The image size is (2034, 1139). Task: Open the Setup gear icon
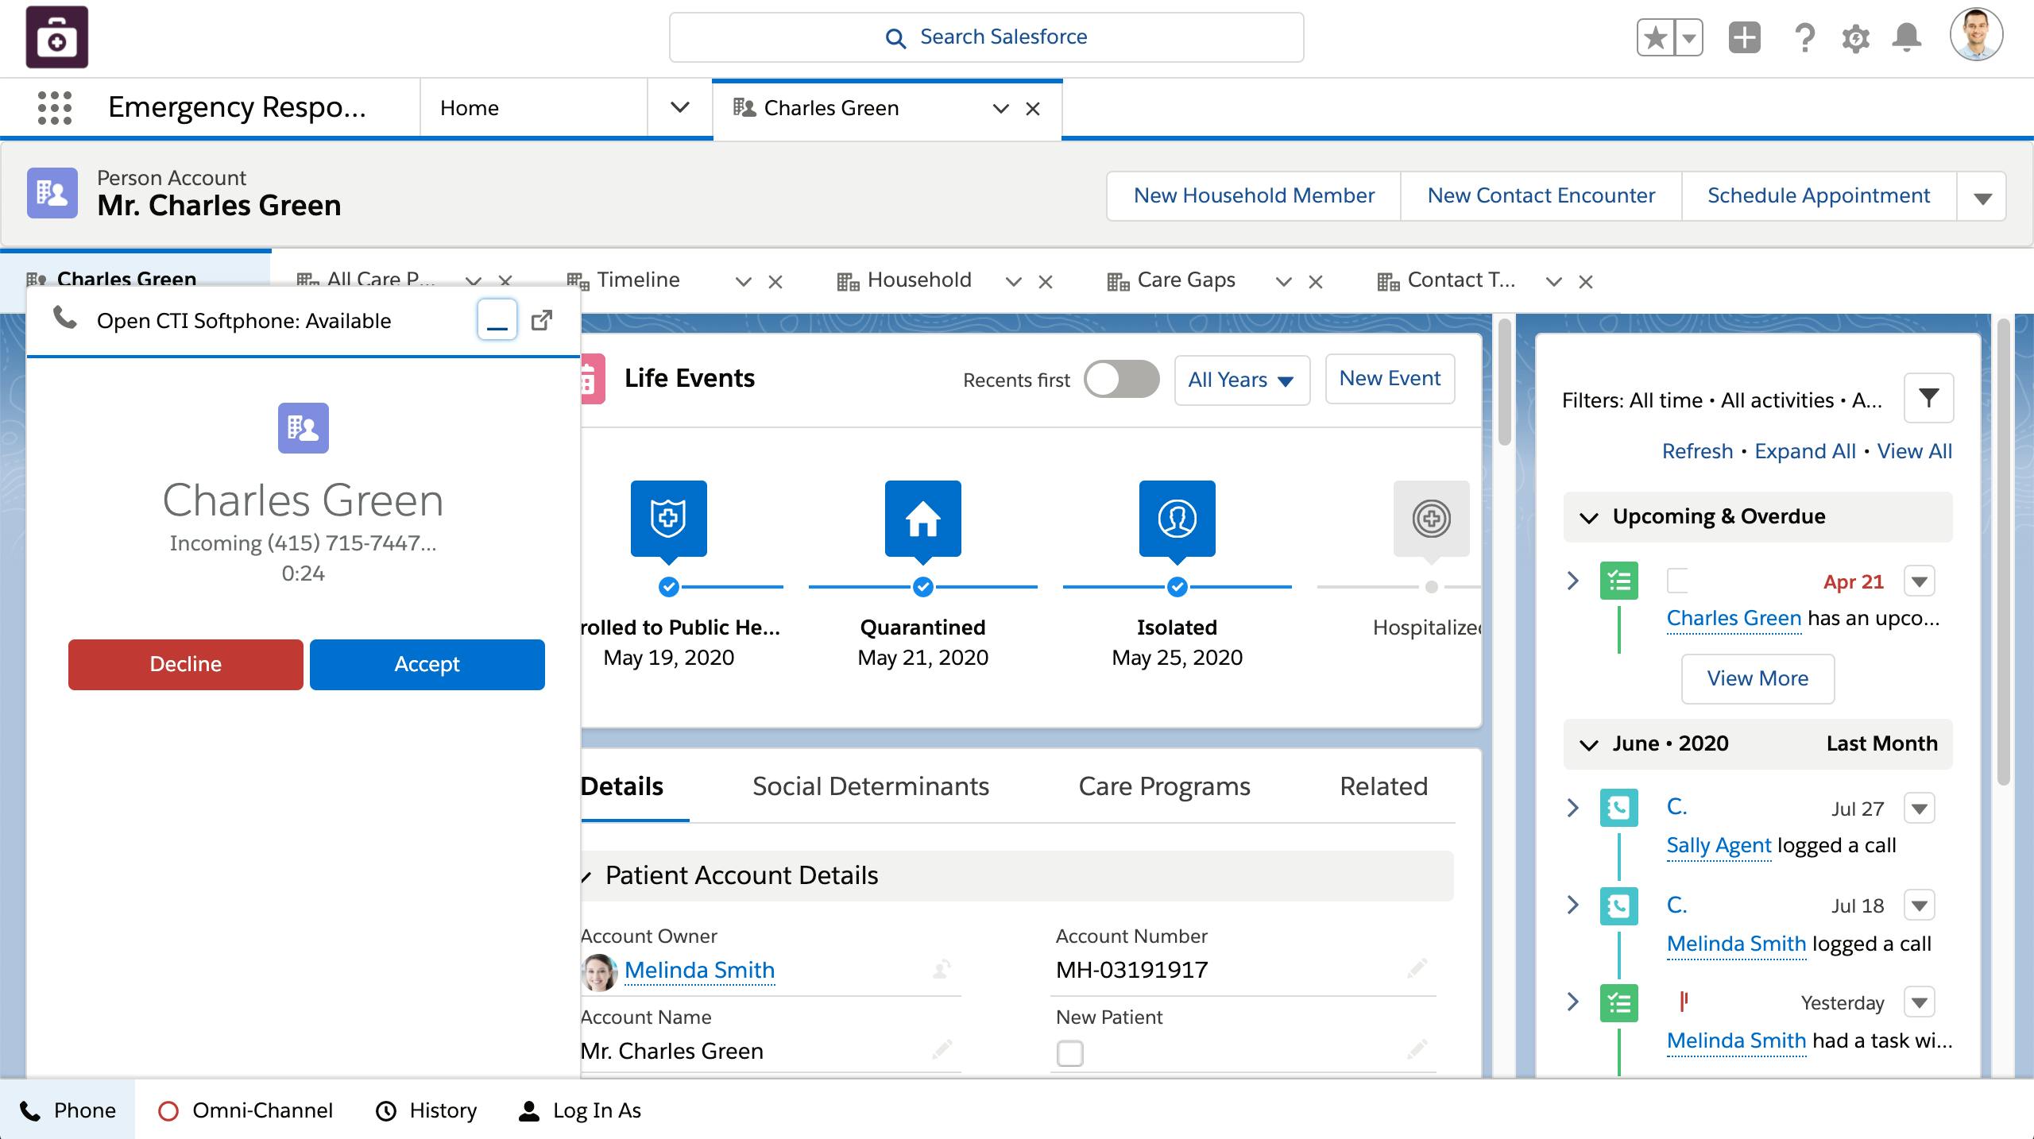[1856, 38]
